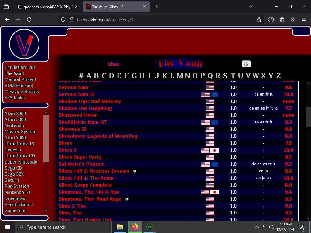Open the Manual Project link
311x233 pixels.
point(20,79)
